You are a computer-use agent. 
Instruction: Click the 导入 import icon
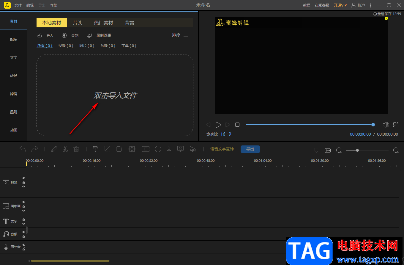point(40,35)
